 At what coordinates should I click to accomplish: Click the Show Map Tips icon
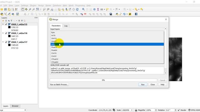(x=107, y=9)
